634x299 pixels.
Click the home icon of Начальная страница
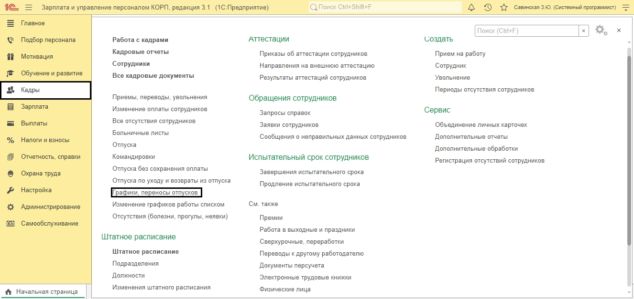pos(9,292)
